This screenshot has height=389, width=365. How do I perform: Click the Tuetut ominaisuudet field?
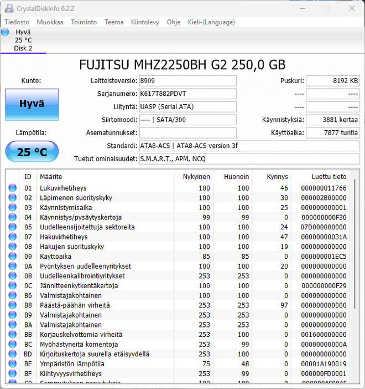point(249,159)
